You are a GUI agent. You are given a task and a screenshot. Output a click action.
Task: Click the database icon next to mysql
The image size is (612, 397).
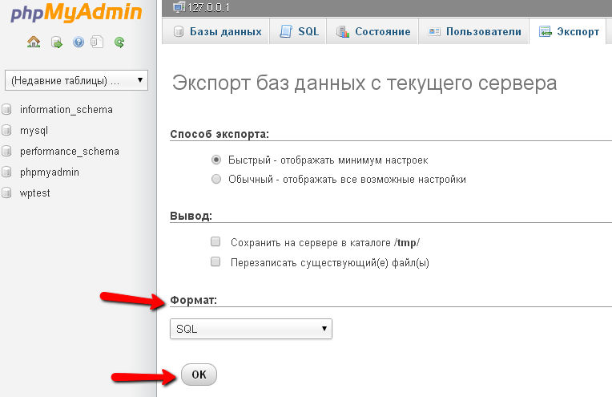tap(7, 130)
